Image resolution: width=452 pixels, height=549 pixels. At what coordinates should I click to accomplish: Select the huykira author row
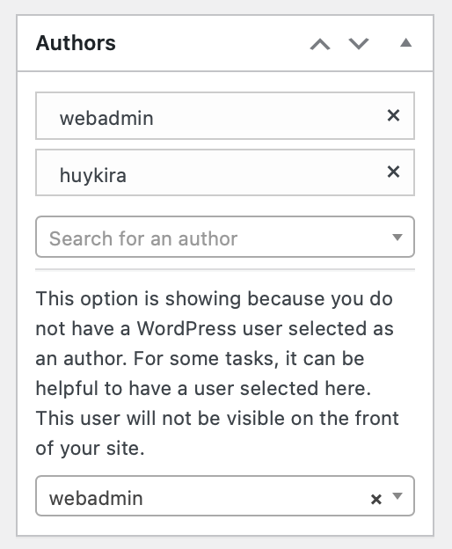pos(225,172)
